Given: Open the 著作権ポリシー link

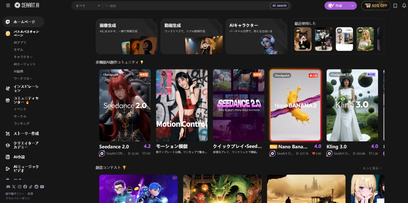Looking at the screenshot, I should [x=15, y=194].
